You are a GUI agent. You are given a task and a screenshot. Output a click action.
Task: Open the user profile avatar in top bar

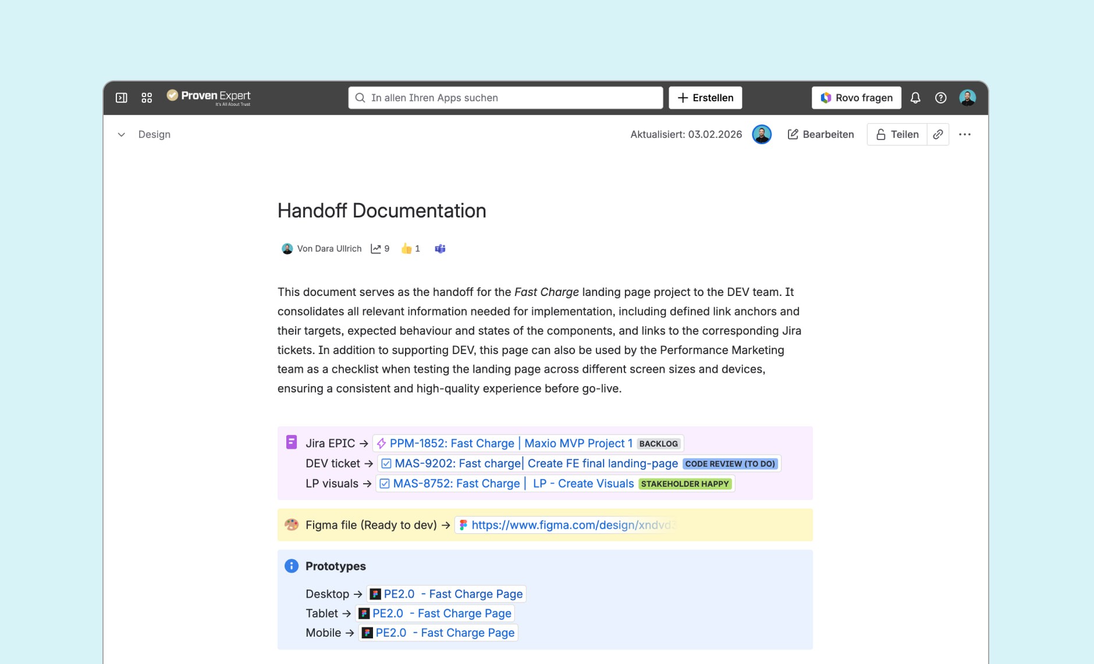[x=967, y=98]
